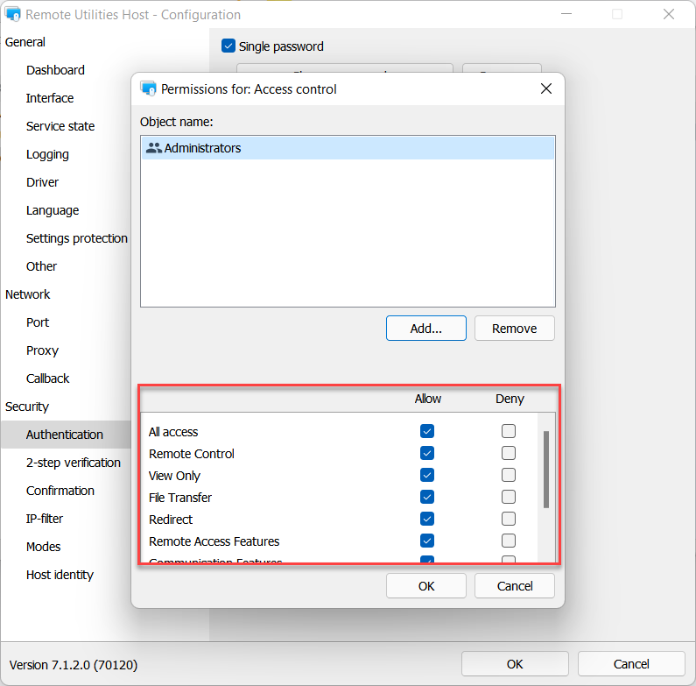Go to the Proxy network settings
The width and height of the screenshot is (696, 686).
pos(42,350)
